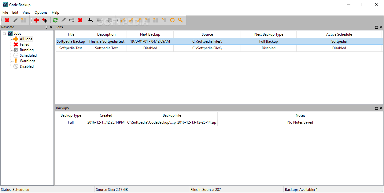Image resolution: width=384 pixels, height=193 pixels.
Task: Click the Softpedia active schedule cell
Action: 339,41
